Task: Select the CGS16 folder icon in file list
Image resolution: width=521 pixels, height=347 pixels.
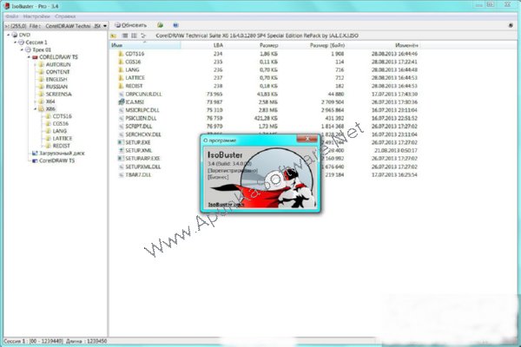Action: [x=121, y=62]
